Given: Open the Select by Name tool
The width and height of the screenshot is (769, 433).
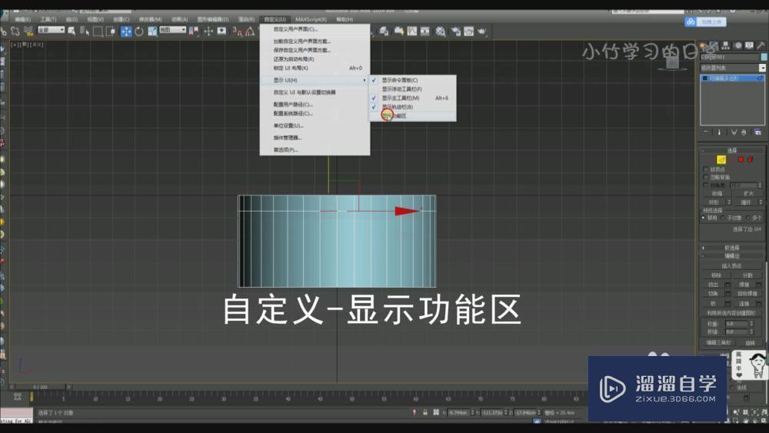Looking at the screenshot, I should [85, 32].
